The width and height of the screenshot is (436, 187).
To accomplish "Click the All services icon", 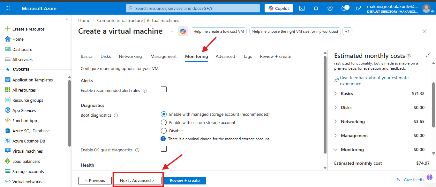I will point(8,59).
